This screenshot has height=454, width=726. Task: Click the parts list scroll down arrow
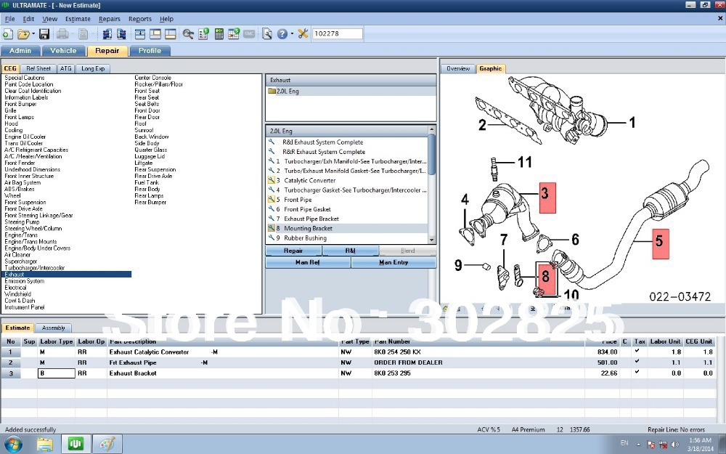click(x=432, y=240)
